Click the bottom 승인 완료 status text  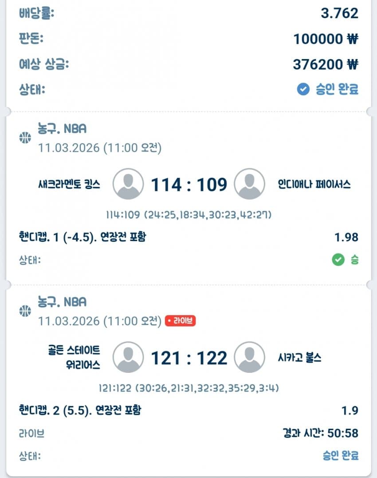pyautogui.click(x=340, y=455)
